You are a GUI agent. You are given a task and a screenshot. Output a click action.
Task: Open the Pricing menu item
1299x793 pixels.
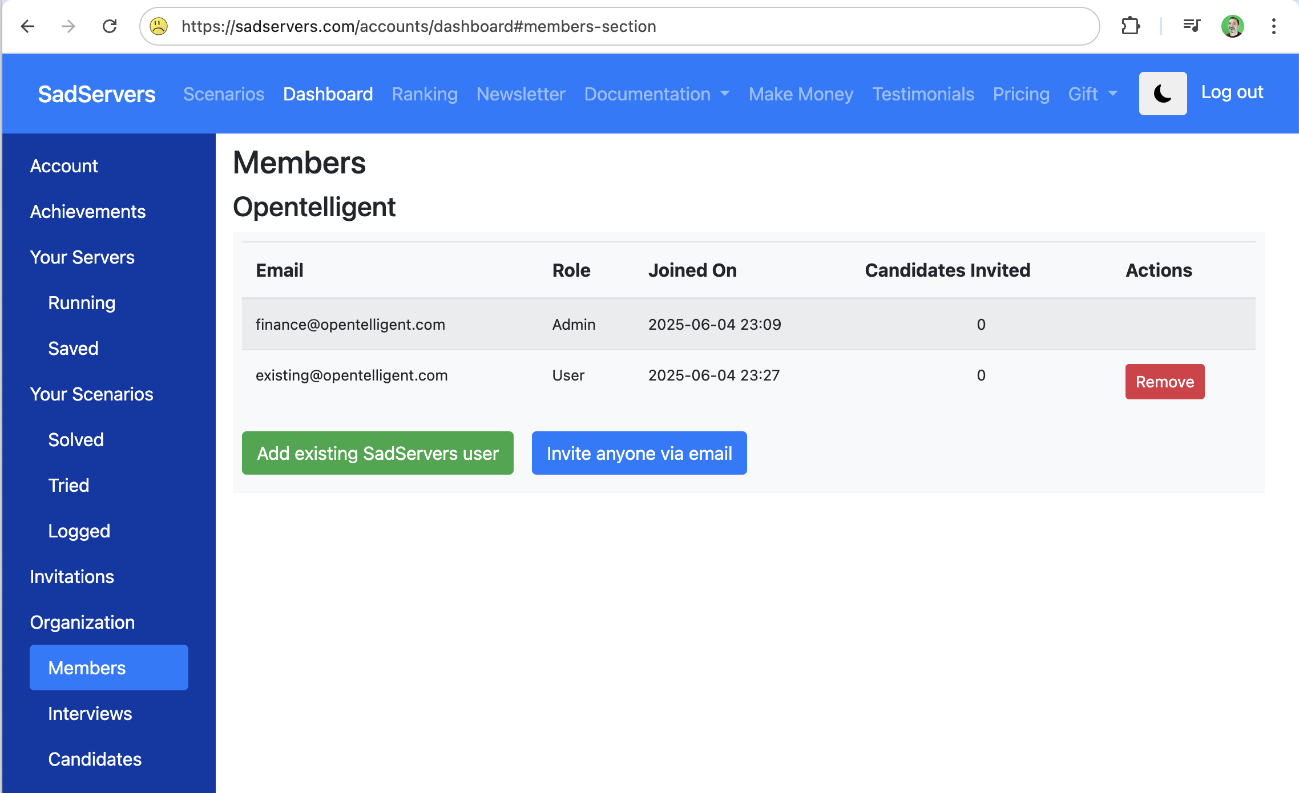point(1021,94)
